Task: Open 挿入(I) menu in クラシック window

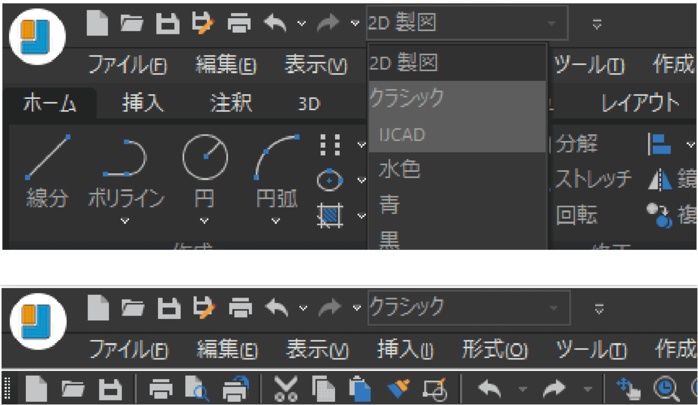Action: 405,350
